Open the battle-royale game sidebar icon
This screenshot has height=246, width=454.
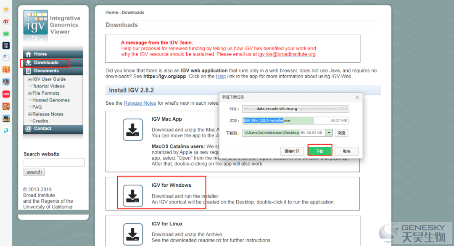point(6,119)
